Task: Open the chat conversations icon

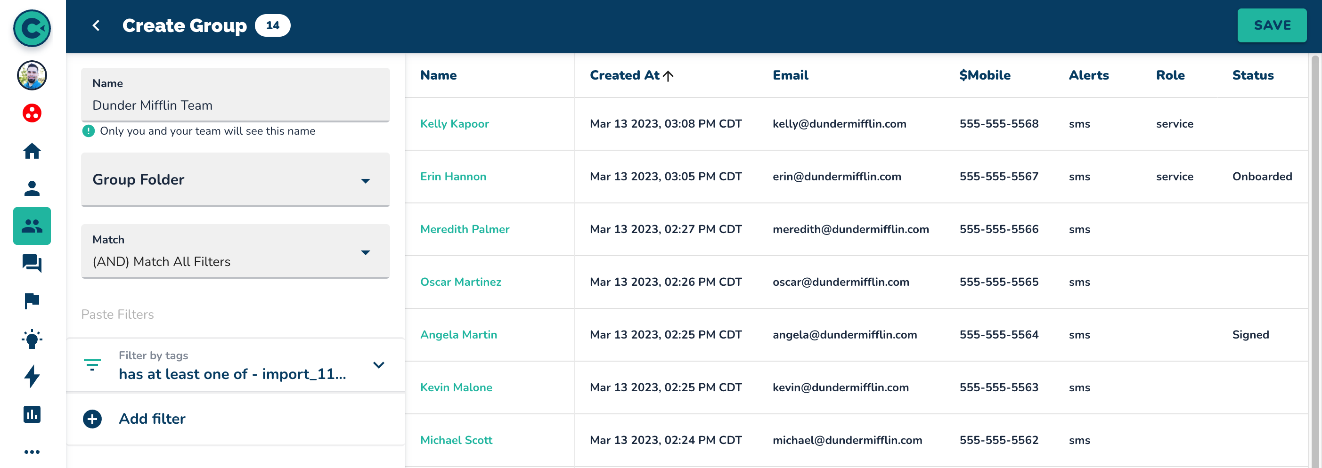Action: click(32, 264)
